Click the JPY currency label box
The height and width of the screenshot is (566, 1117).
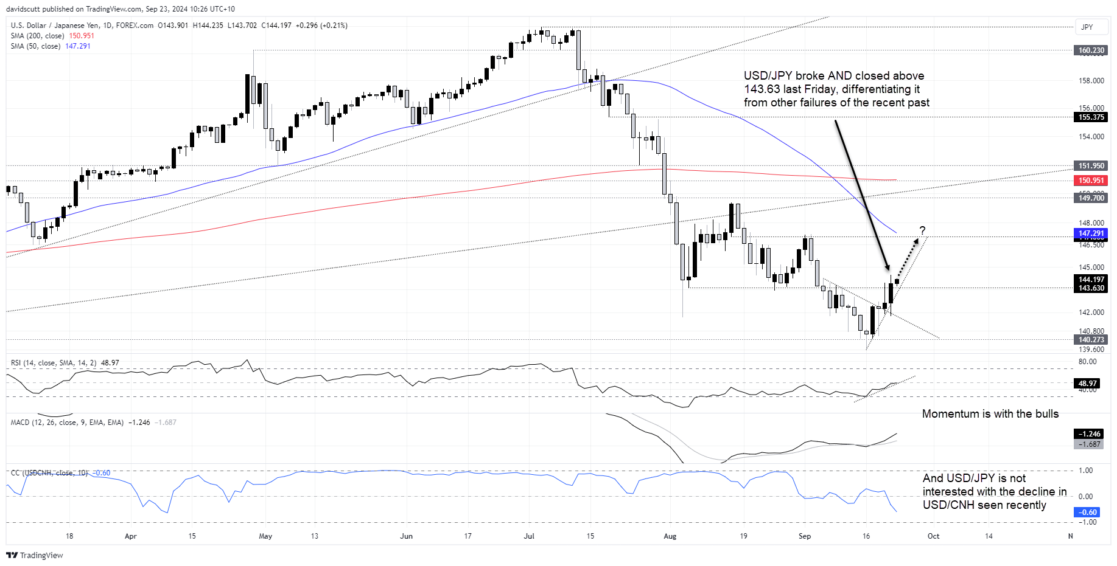click(x=1090, y=27)
